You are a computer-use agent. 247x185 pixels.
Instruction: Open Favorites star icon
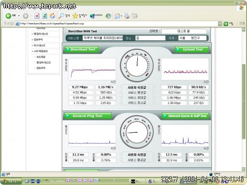click(x=75, y=16)
